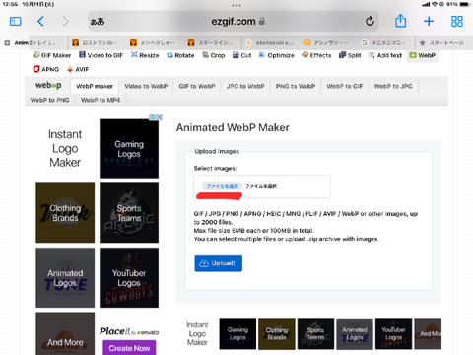Screen dimensions: 473x355
Task: Open the Split tool
Action: [x=350, y=55]
